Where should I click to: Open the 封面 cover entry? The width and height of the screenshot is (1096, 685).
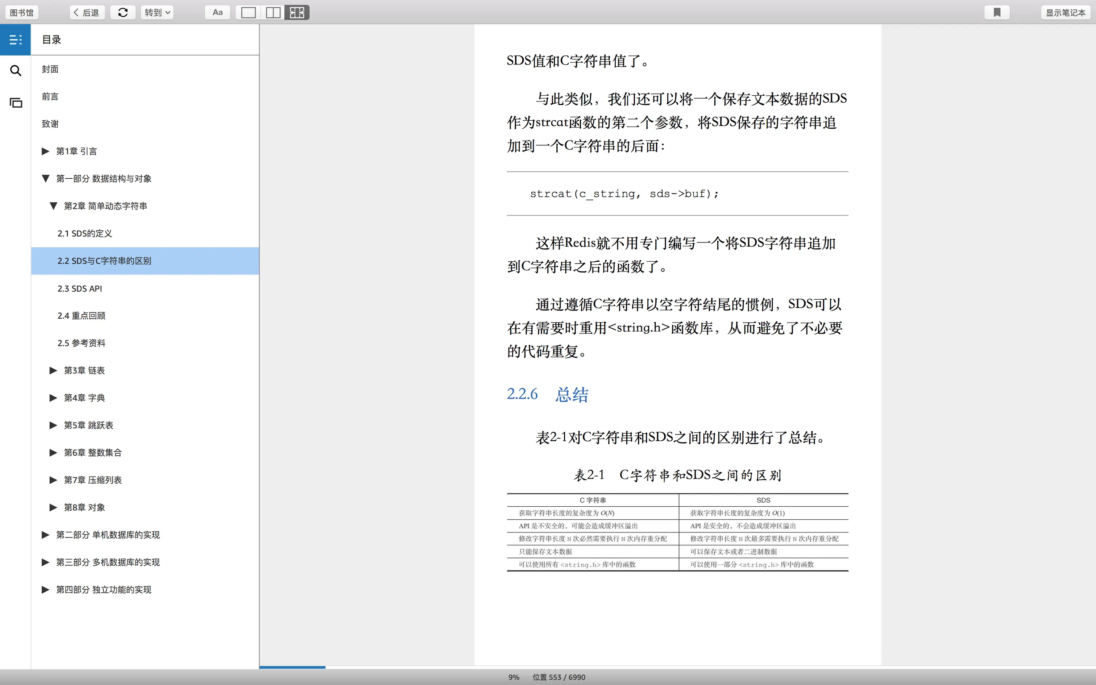pyautogui.click(x=50, y=69)
